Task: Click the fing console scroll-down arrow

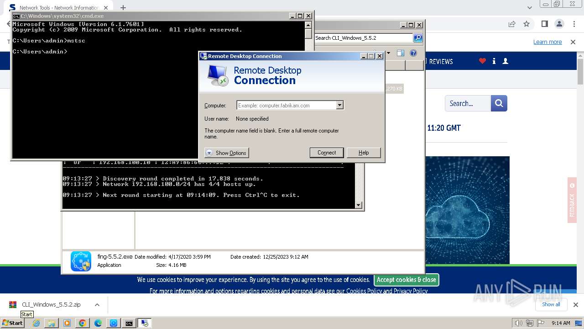Action: coord(358,205)
